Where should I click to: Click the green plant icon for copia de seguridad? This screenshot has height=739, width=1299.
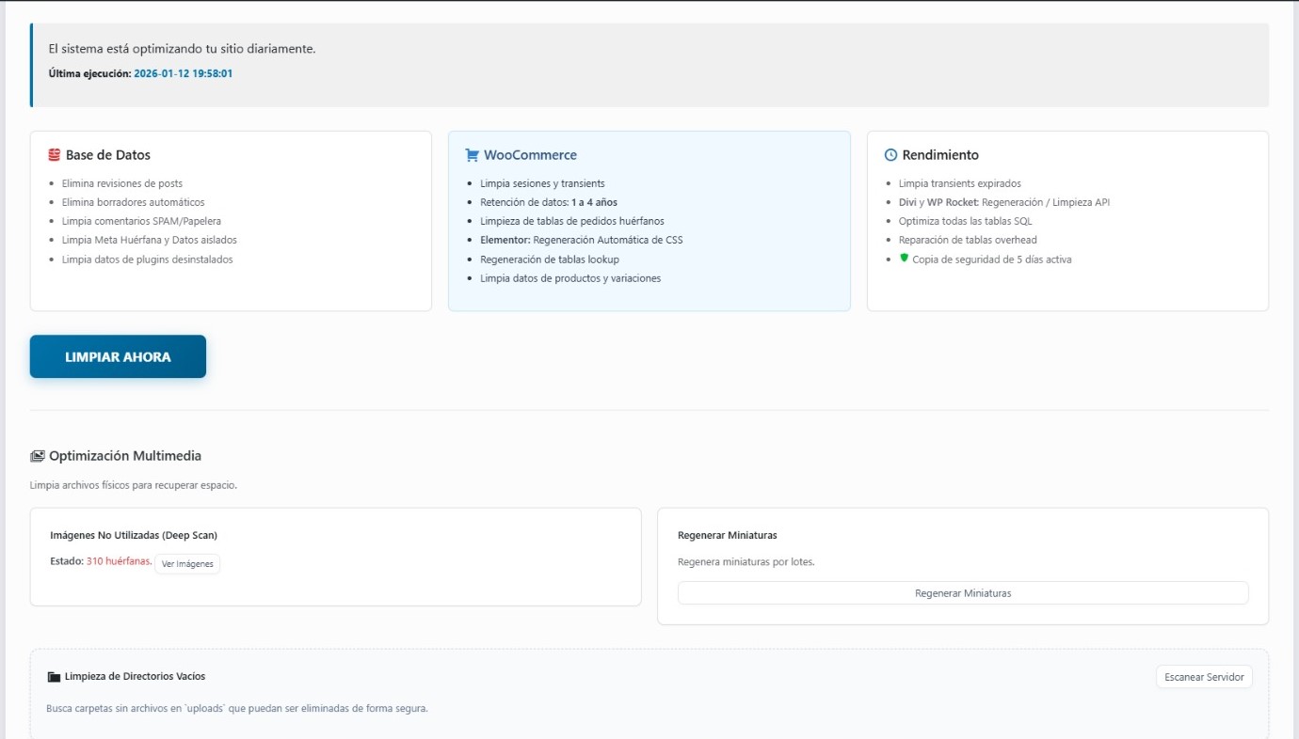pos(904,259)
